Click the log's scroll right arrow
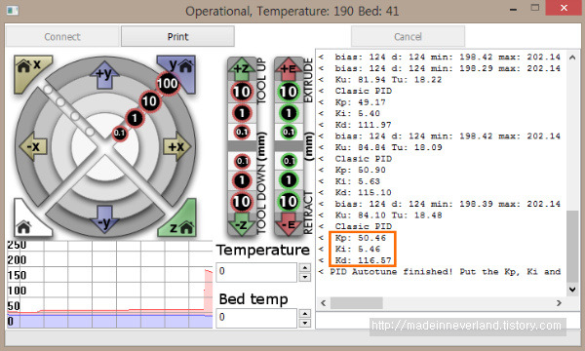585x351 pixels. coord(559,303)
